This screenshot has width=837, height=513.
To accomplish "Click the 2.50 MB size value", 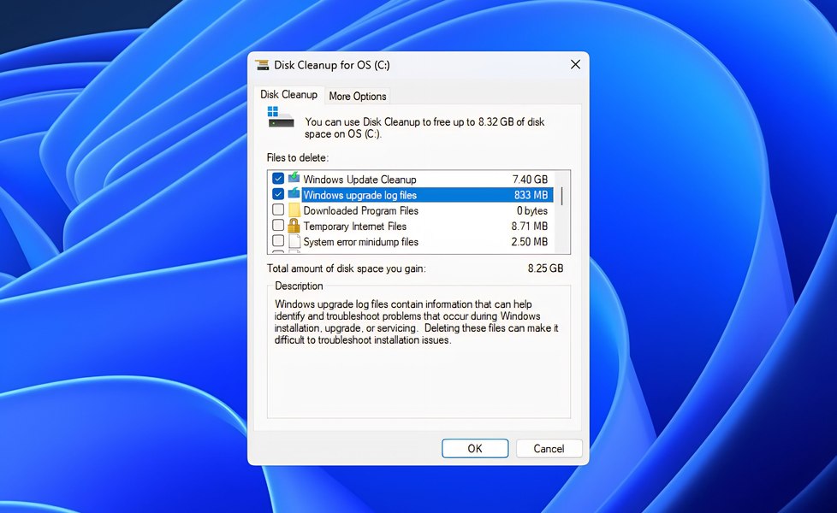I will tap(530, 242).
